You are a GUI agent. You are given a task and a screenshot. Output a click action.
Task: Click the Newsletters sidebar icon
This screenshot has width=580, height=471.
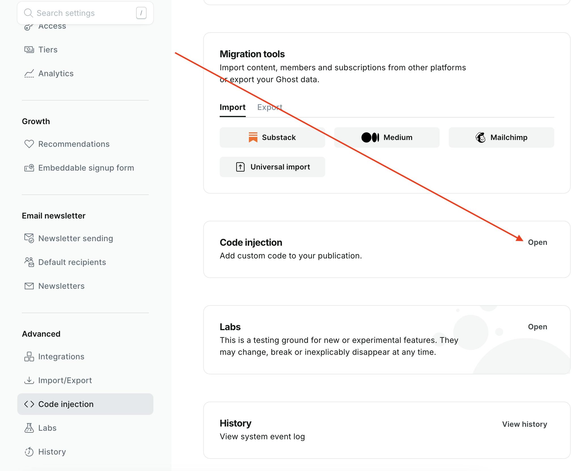point(28,285)
